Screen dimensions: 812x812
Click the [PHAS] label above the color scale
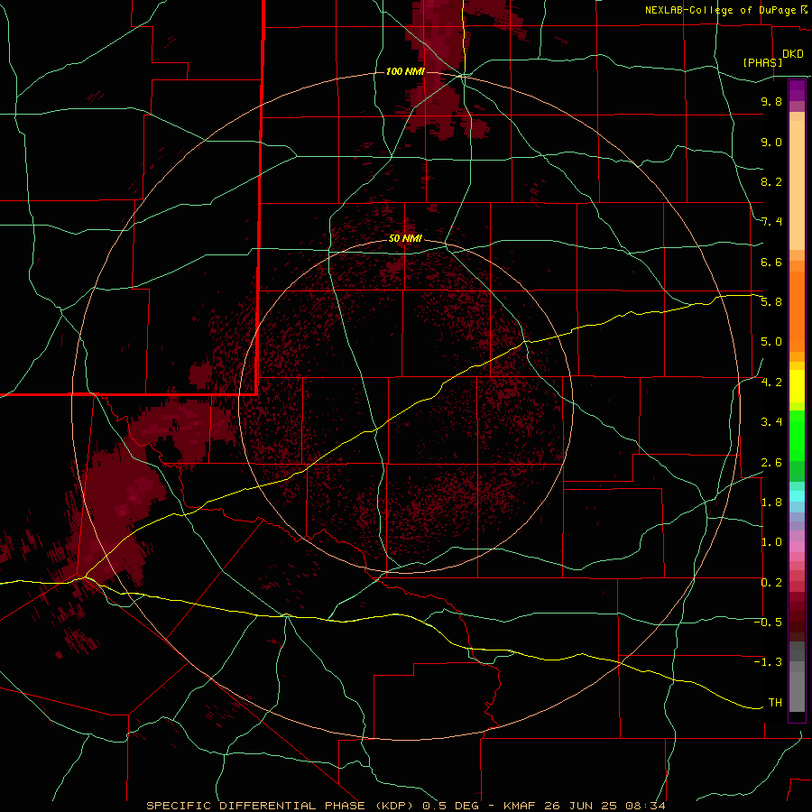point(762,62)
